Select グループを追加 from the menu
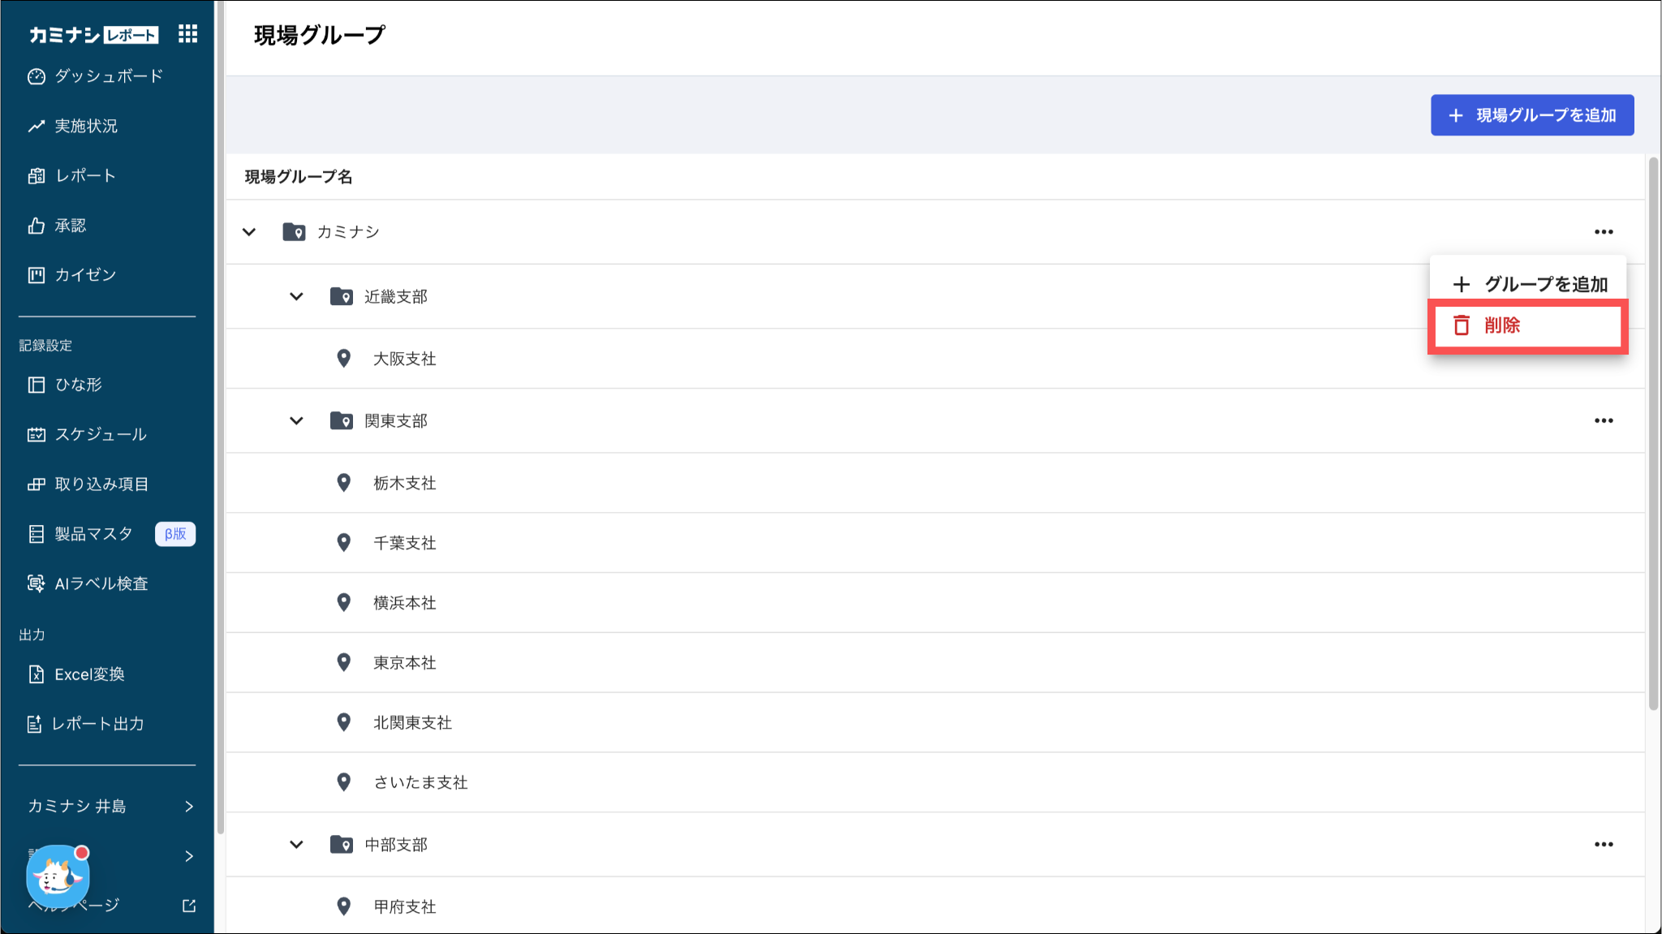Image resolution: width=1662 pixels, height=934 pixels. click(1529, 284)
